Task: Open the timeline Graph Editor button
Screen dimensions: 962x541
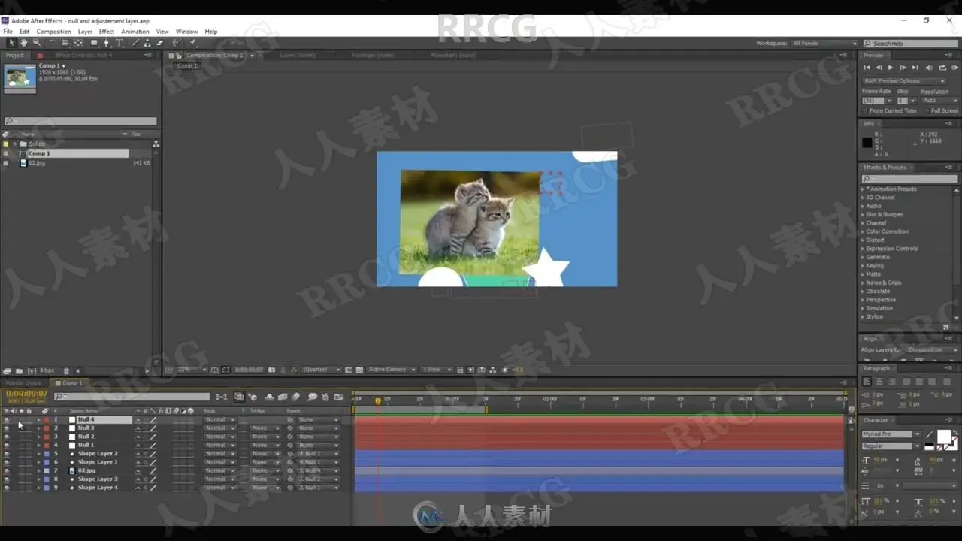Action: click(338, 397)
